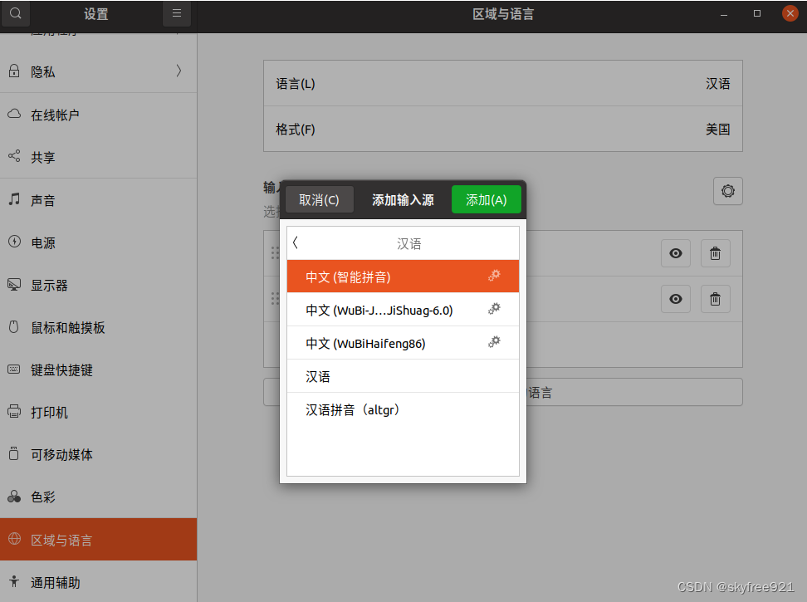Select 区域与语言 in the sidebar
The height and width of the screenshot is (602, 807).
point(98,539)
